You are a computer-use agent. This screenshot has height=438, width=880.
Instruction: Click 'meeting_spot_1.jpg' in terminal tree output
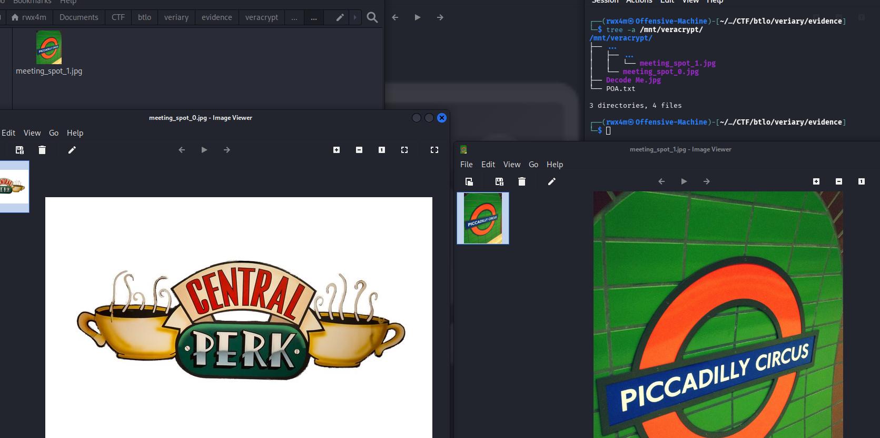(677, 63)
